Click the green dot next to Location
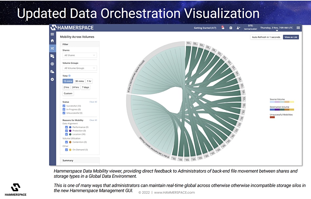The image size is (311, 199). pos(70,135)
